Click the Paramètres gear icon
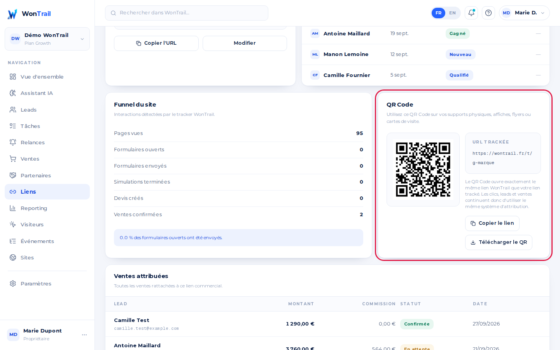This screenshot has width=560, height=350. pyautogui.click(x=13, y=283)
